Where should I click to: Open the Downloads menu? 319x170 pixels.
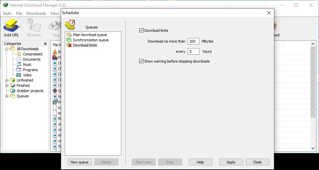(x=36, y=13)
